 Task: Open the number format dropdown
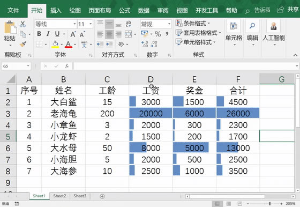169,24
